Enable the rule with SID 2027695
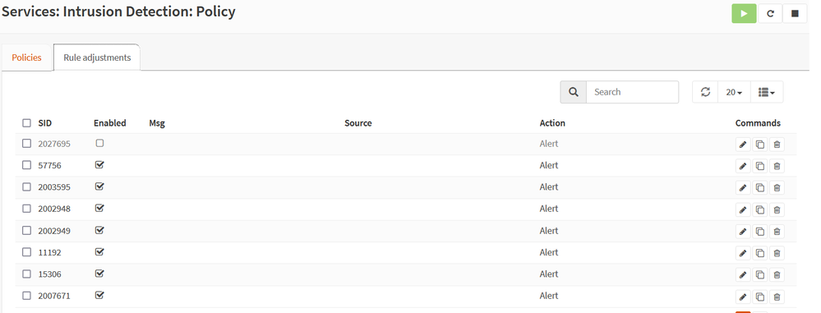The width and height of the screenshot is (821, 313). coord(99,143)
